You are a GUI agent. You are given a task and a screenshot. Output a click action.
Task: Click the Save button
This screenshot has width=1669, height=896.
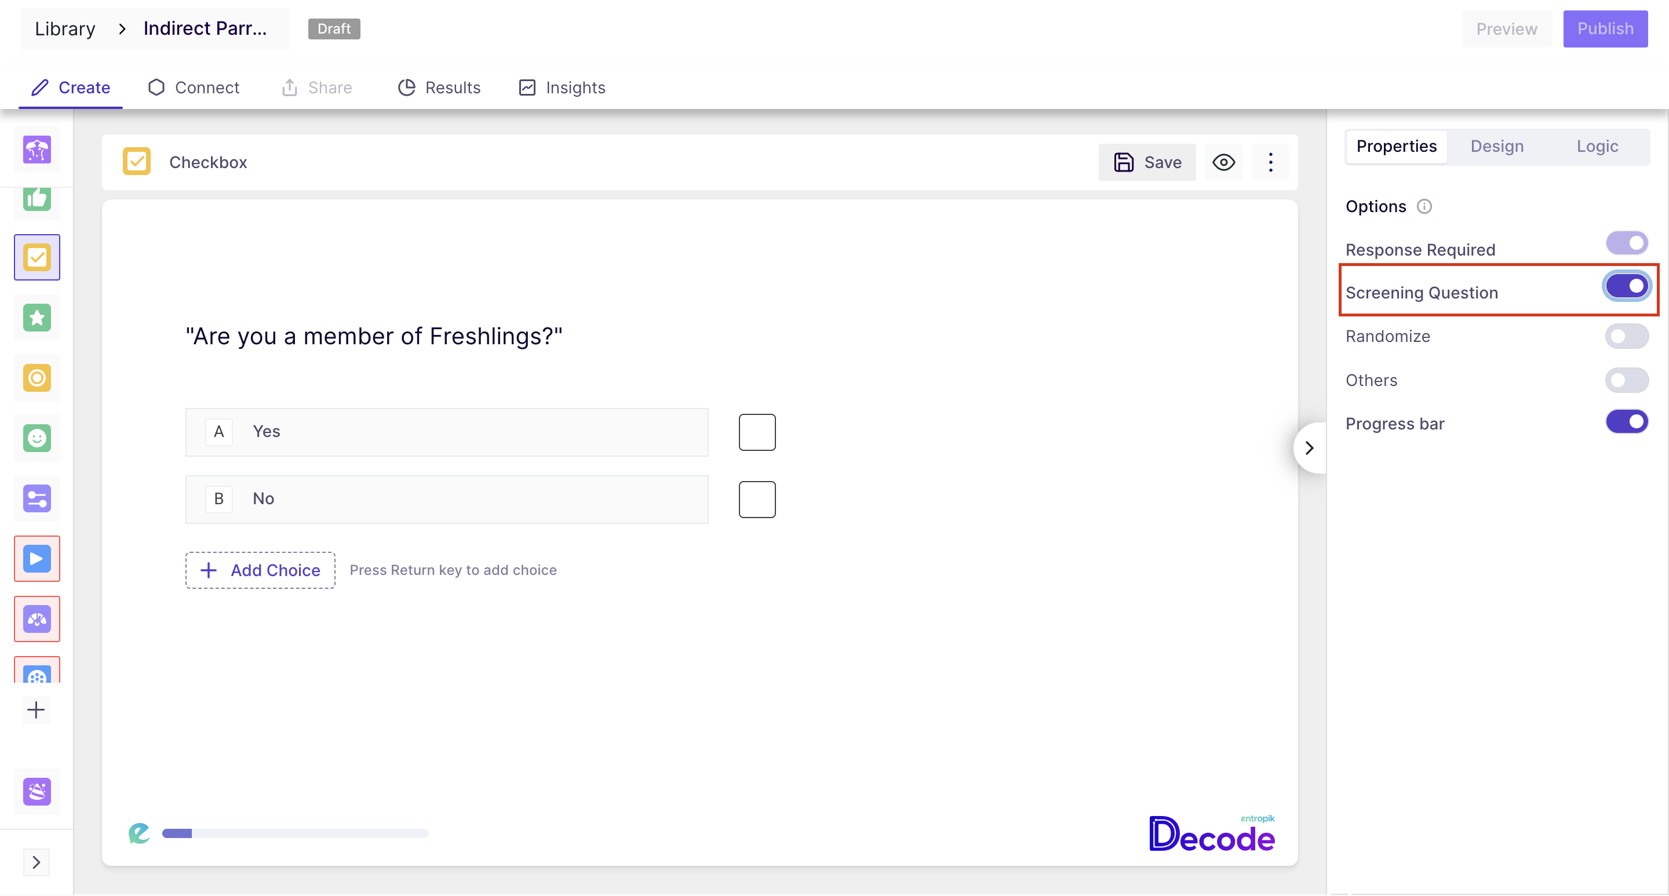pos(1147,162)
